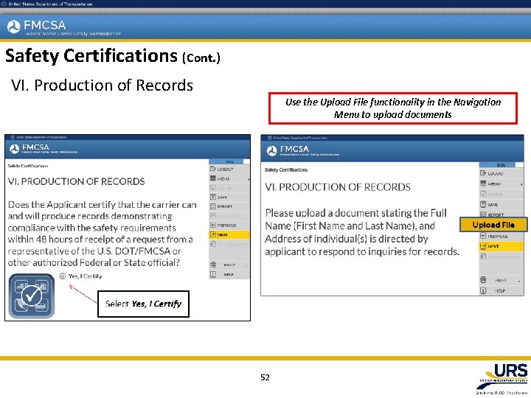Image resolution: width=531 pixels, height=398 pixels.
Task: Click the FMCSA logo in the left screenshot
Action: (x=44, y=149)
